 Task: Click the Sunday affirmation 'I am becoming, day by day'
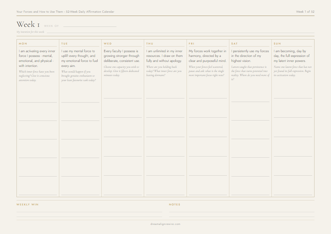click(292, 56)
